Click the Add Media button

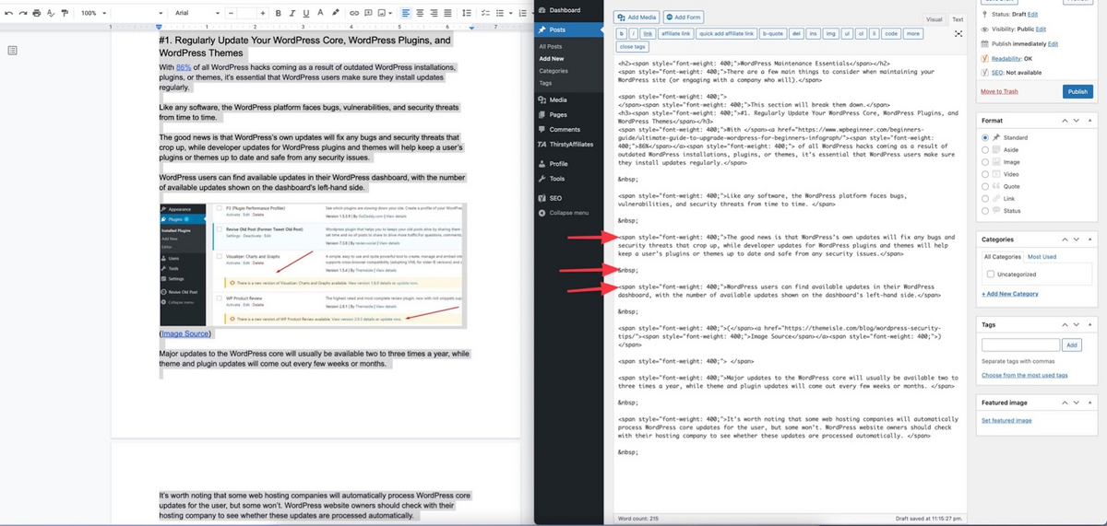point(637,17)
